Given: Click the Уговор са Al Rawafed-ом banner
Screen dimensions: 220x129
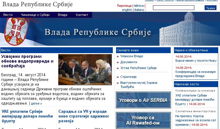Looking at the screenshot, I should [143, 120].
